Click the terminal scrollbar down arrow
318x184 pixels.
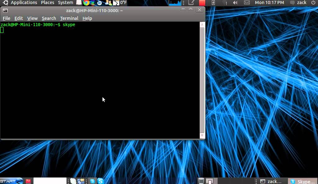pos(202,136)
